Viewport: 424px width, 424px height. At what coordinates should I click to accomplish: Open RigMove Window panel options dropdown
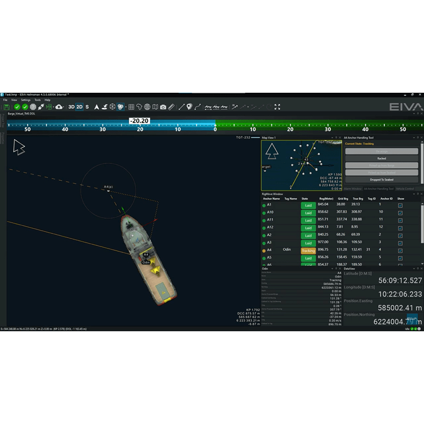414,194
